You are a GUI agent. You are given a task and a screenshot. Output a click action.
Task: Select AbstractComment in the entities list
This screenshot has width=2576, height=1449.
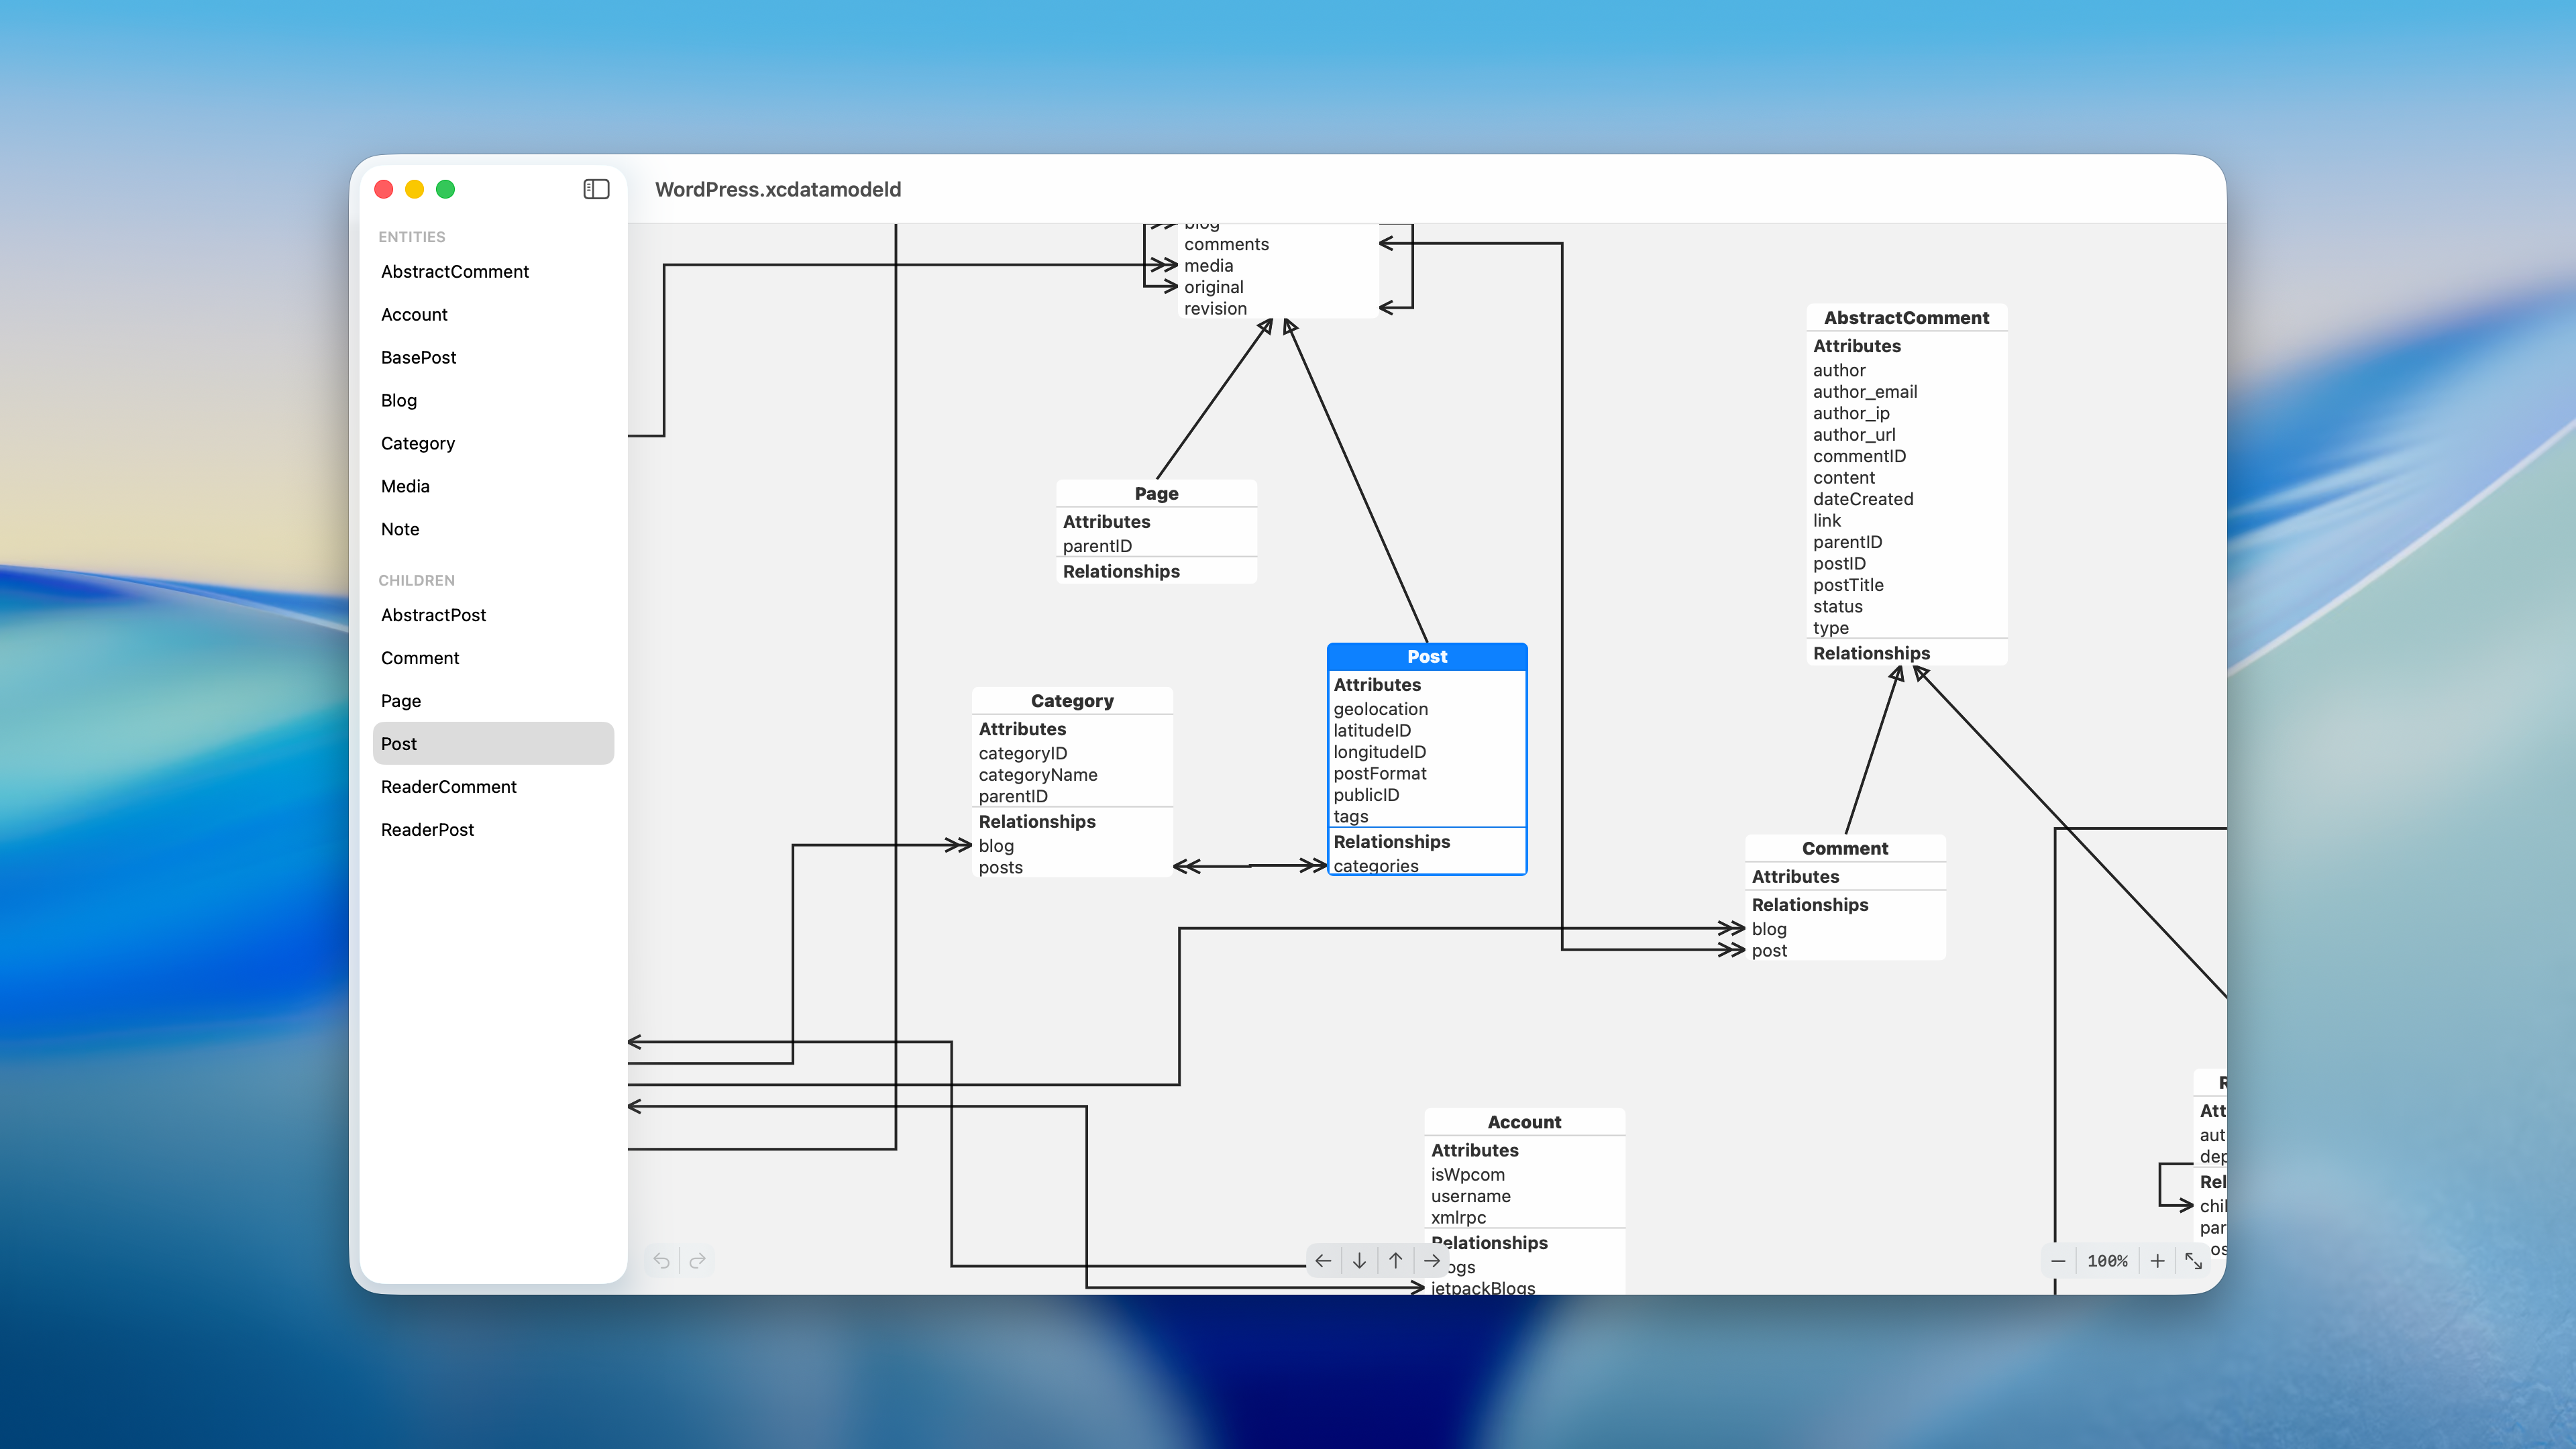point(493,271)
